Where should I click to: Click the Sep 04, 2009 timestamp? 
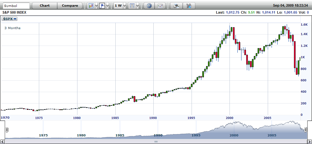coord(290,6)
